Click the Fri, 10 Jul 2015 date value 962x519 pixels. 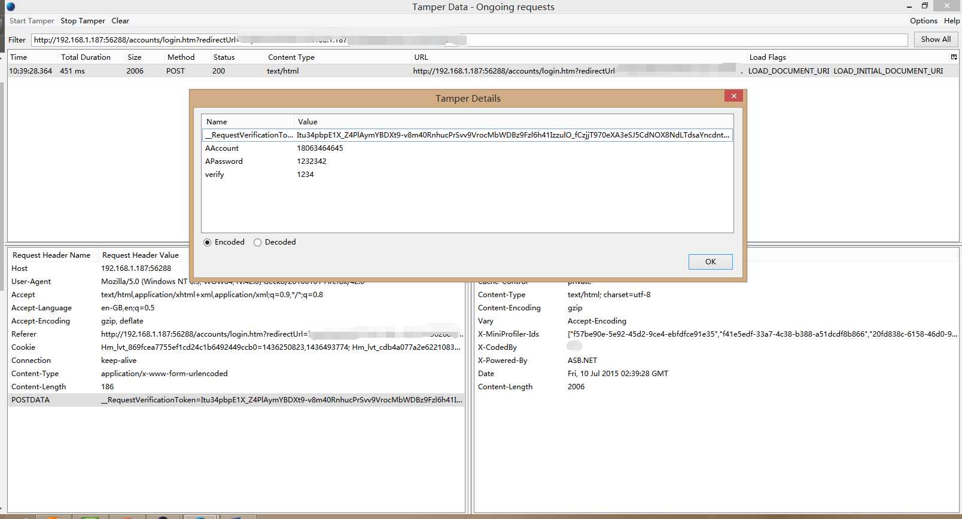[618, 374]
